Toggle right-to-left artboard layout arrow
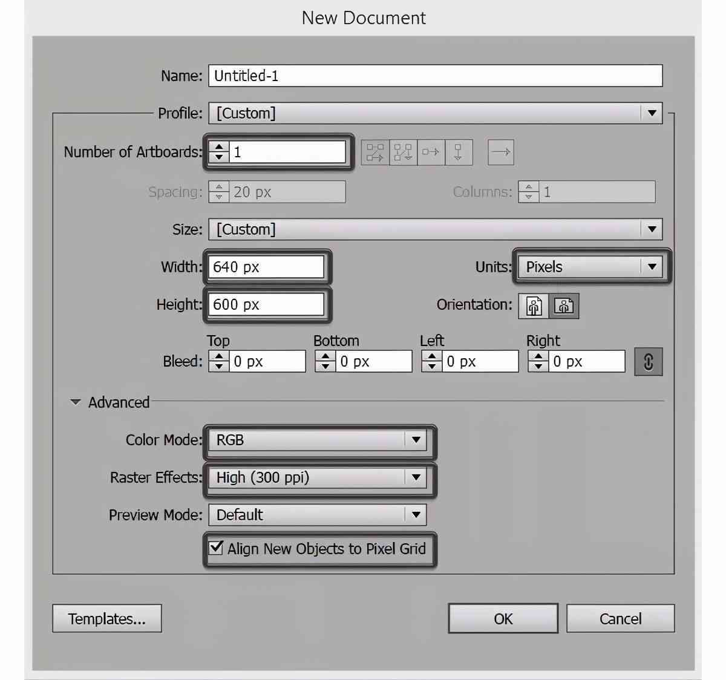Image resolution: width=726 pixels, height=680 pixels. 501,152
